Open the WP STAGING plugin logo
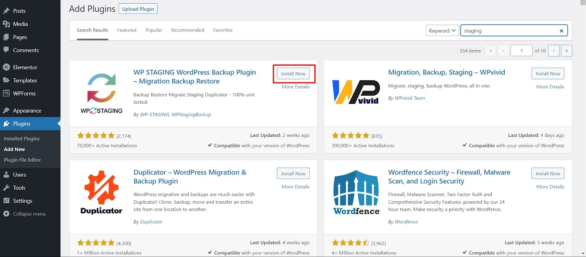 (101, 93)
